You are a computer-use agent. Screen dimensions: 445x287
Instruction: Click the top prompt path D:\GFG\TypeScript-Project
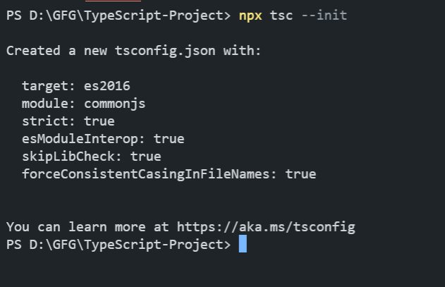tap(126, 16)
